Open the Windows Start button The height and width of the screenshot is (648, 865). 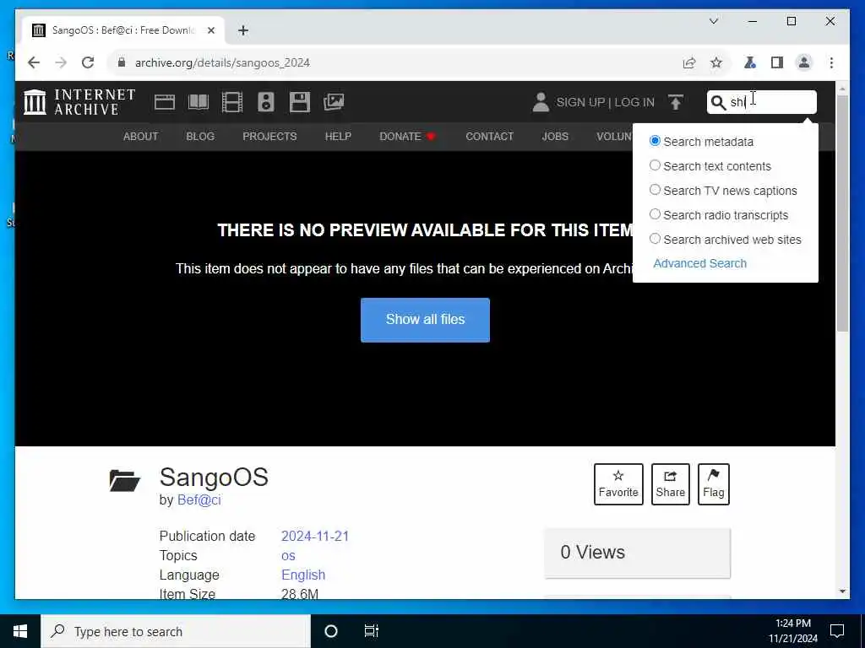click(20, 631)
